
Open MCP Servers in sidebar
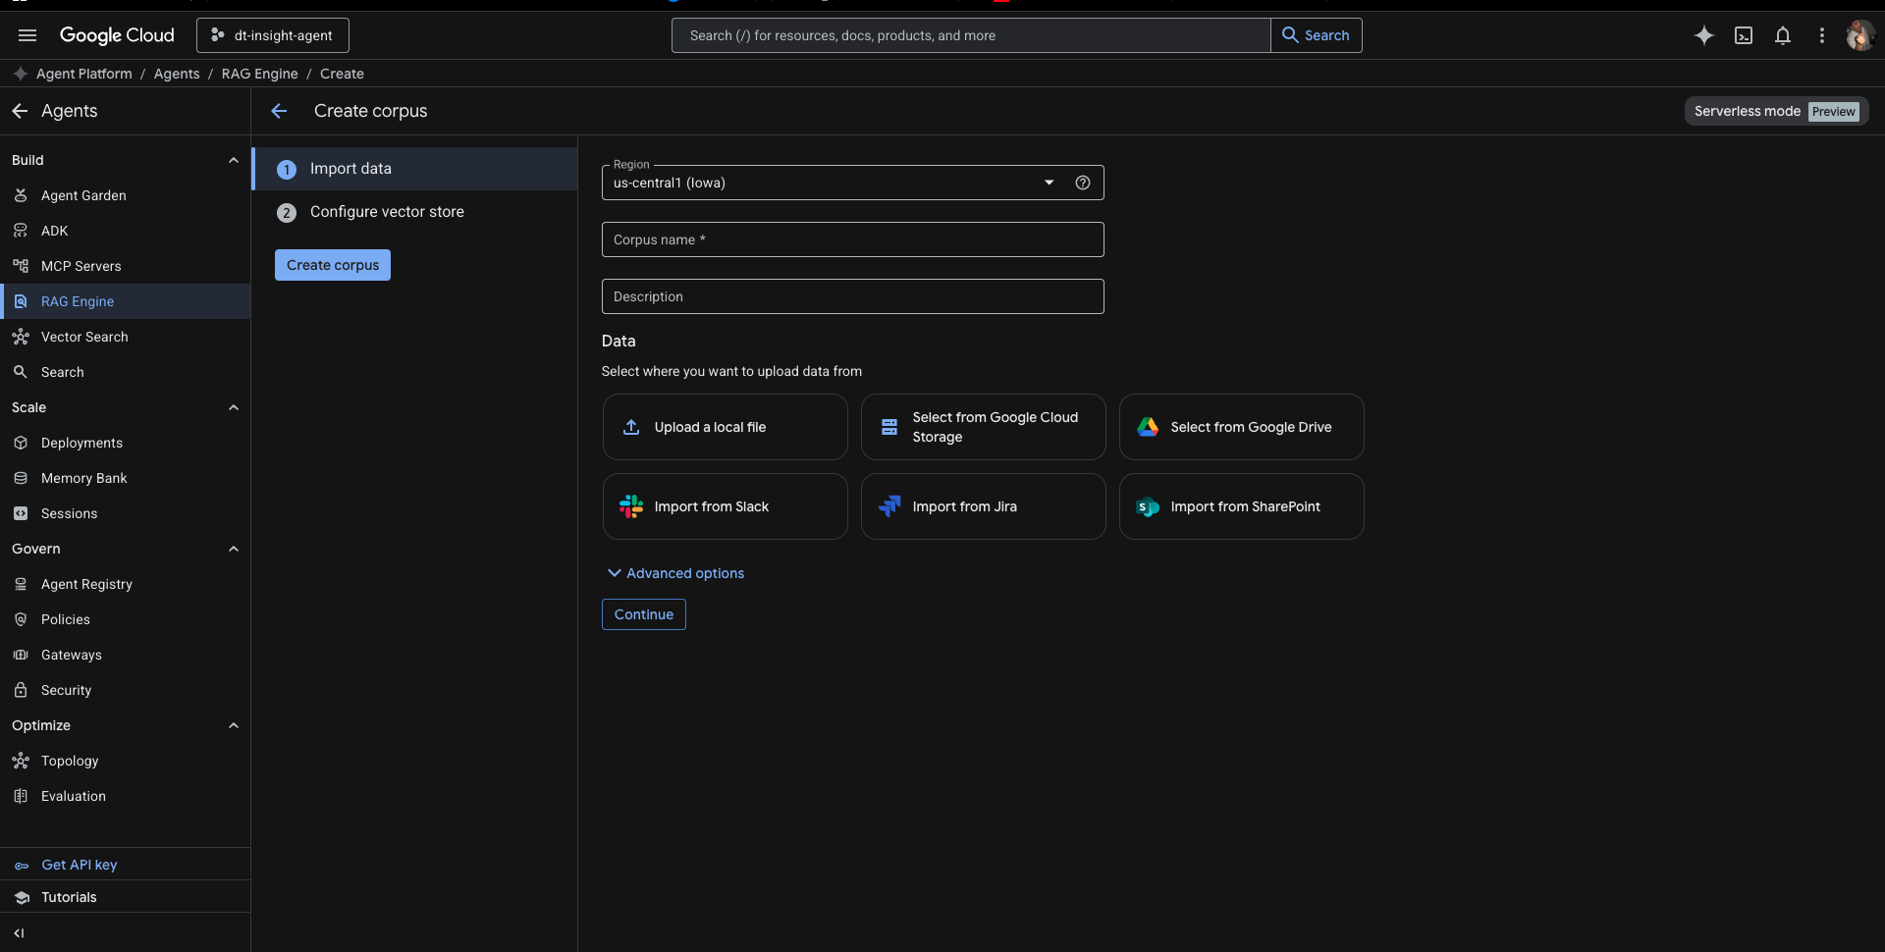pyautogui.click(x=126, y=266)
